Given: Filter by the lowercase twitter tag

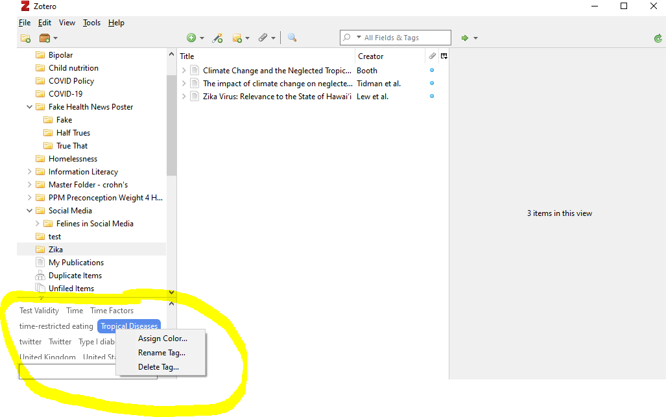Looking at the screenshot, I should (x=30, y=342).
